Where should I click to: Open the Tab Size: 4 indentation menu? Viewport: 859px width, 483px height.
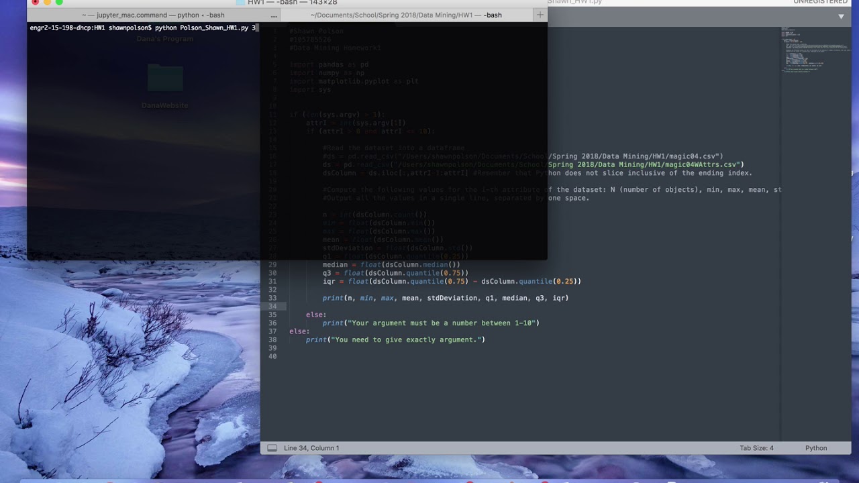(756, 448)
